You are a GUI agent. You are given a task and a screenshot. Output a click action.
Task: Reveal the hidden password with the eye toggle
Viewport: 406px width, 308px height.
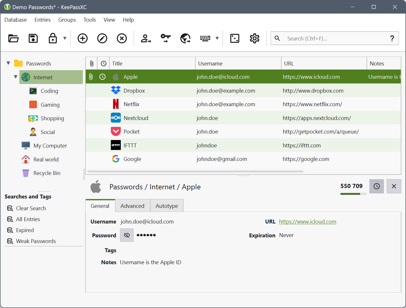[x=127, y=235]
